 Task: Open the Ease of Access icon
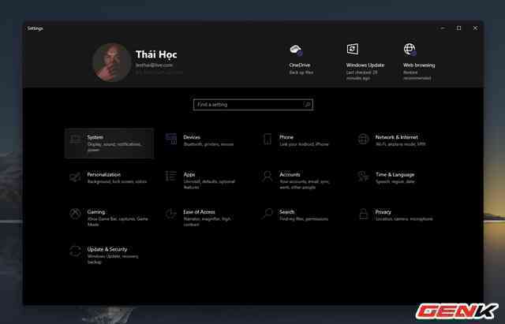pyautogui.click(x=170, y=214)
